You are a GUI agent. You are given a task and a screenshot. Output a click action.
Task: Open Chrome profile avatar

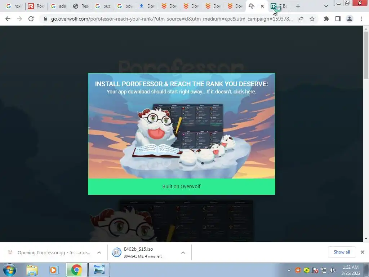pyautogui.click(x=350, y=19)
